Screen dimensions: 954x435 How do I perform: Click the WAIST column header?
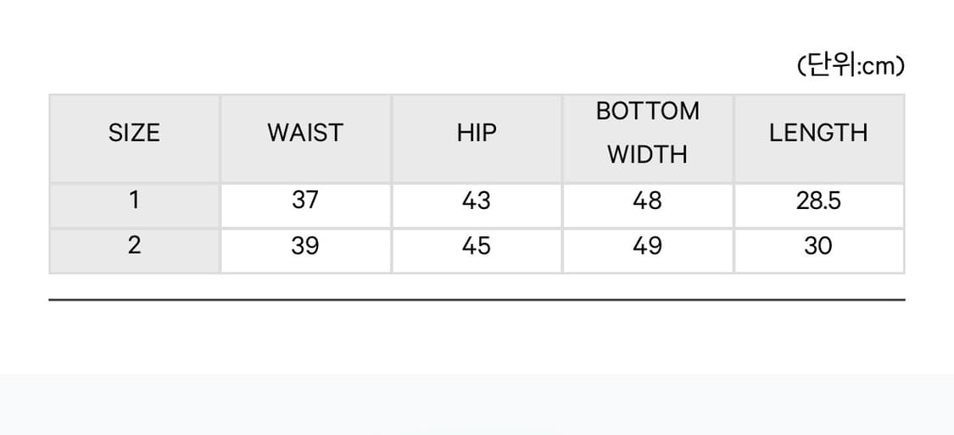305,134
